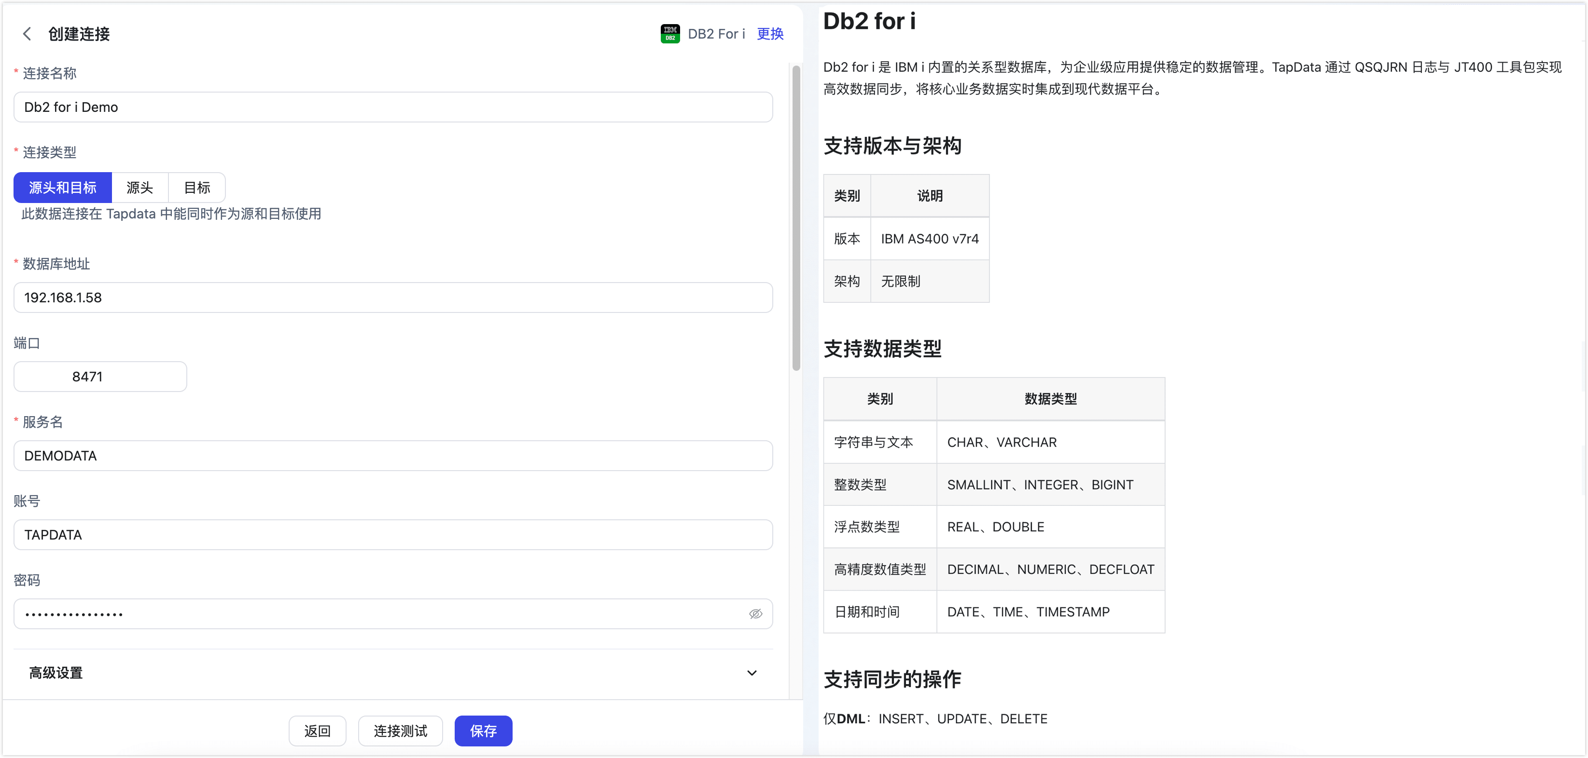
Task: Click the 账号 field showing TAPDATA
Action: point(393,534)
